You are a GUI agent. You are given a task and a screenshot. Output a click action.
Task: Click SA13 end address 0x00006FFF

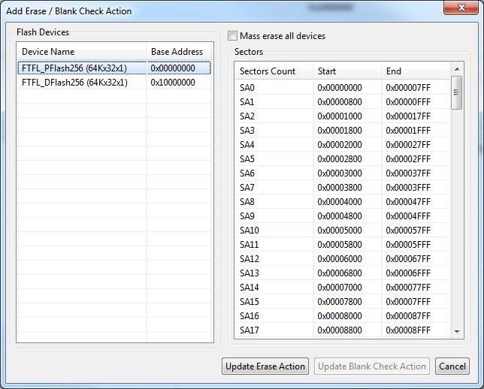(408, 273)
